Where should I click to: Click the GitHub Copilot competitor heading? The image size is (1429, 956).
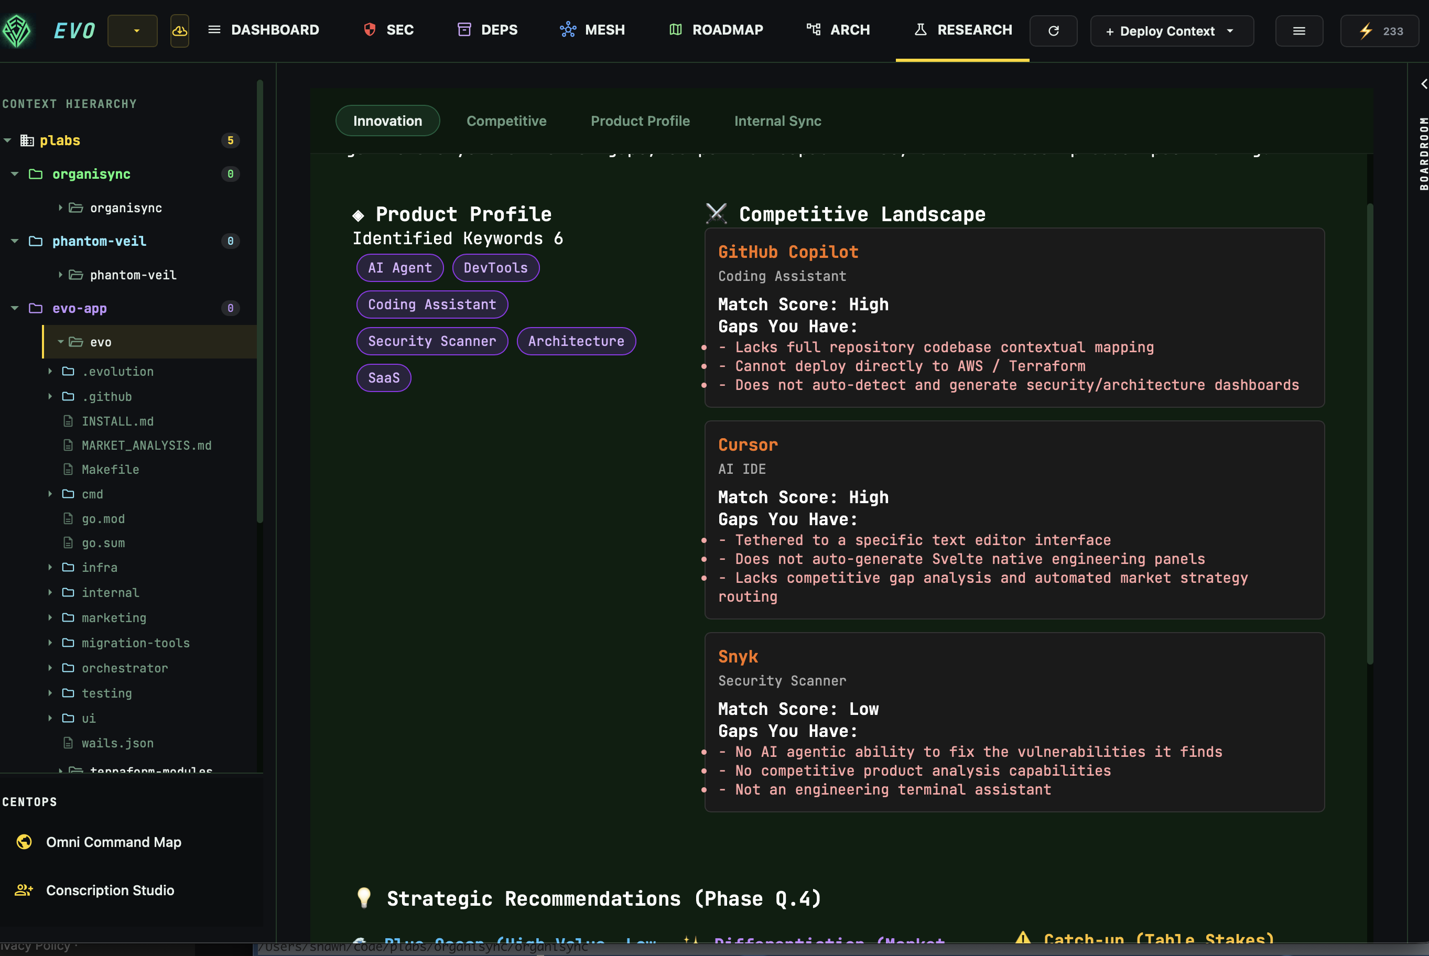click(788, 252)
